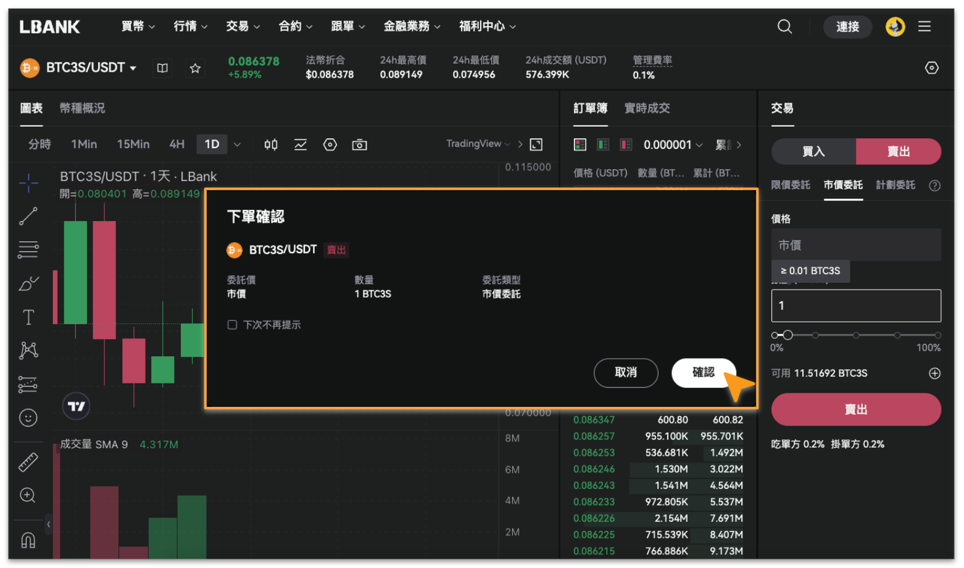
Task: Click the book guide icon beside BTC3S/USDT
Action: pos(162,68)
